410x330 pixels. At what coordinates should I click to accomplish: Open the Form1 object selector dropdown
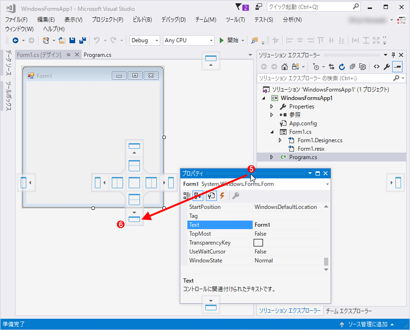327,184
